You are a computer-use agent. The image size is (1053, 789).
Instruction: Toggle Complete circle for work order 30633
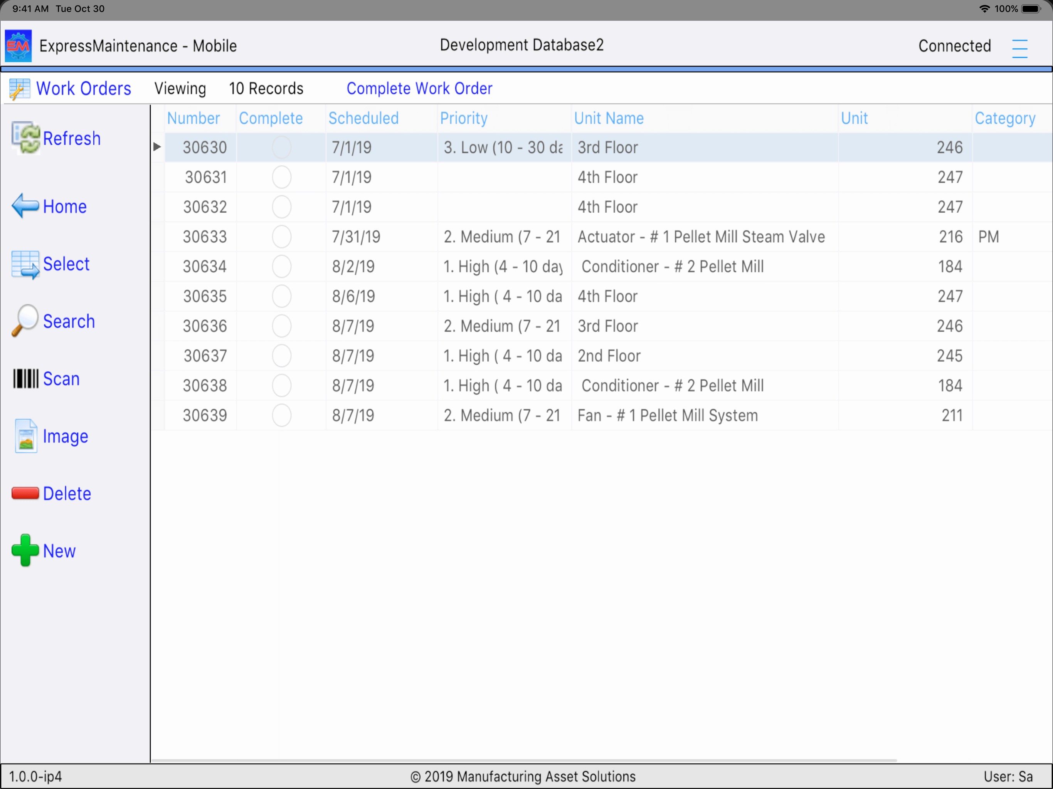(x=281, y=237)
